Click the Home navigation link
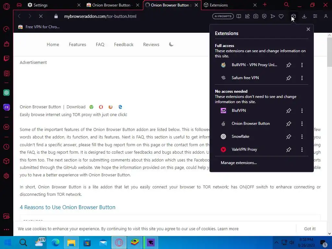332x249 pixels. pyautogui.click(x=53, y=44)
